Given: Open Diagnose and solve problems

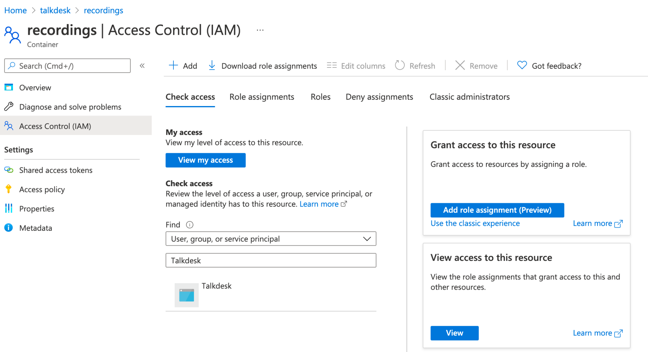Looking at the screenshot, I should [76, 107].
